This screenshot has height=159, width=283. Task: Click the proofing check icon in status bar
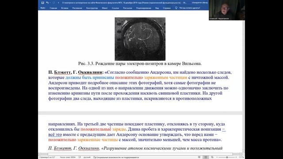click(x=80, y=157)
